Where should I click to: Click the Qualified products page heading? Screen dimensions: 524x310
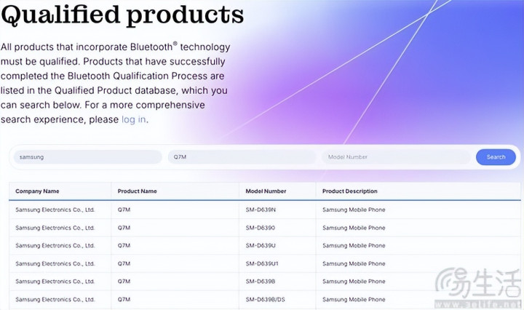click(x=122, y=15)
